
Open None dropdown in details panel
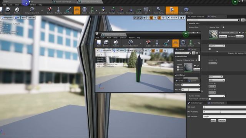pyautogui.click(x=216, y=77)
